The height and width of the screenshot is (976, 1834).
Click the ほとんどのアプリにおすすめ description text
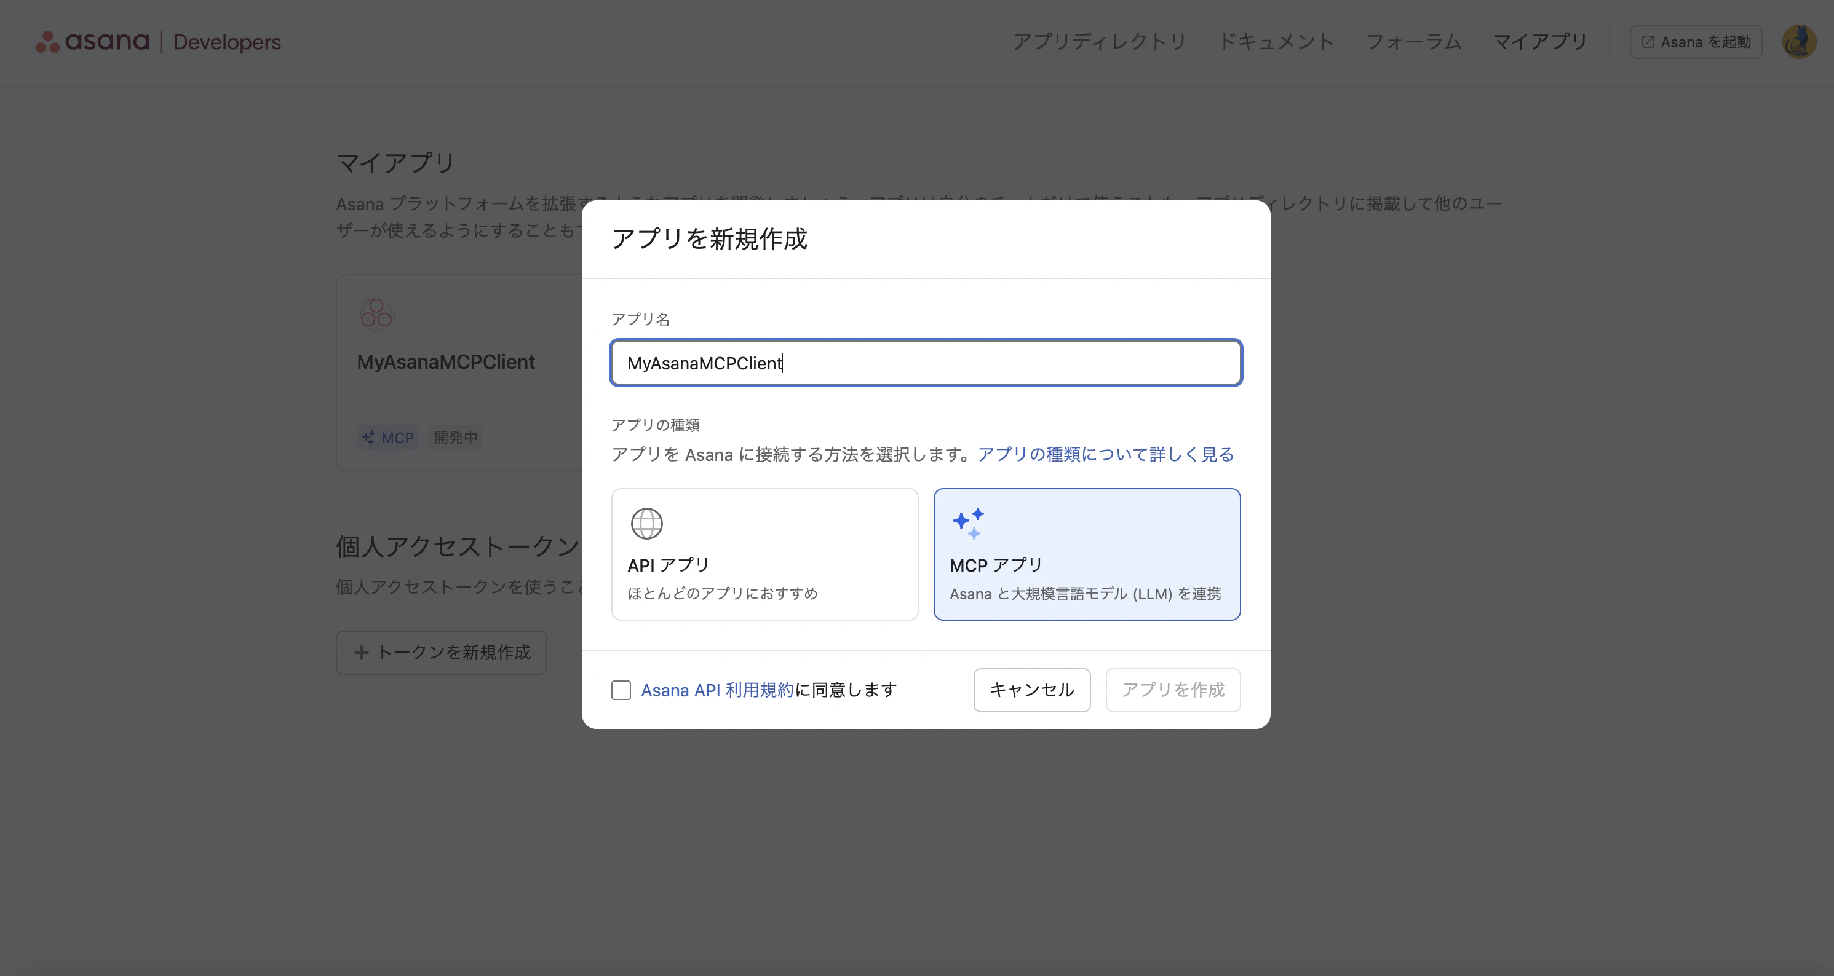point(723,593)
